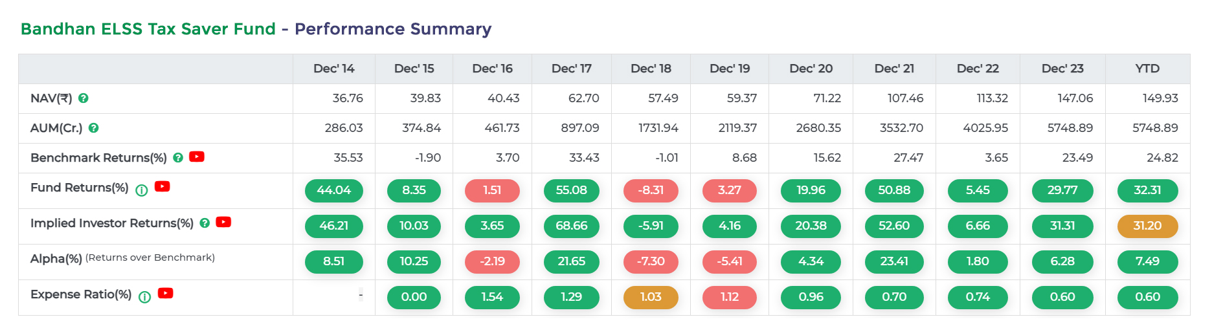1212x328 pixels.
Task: Click the help icon next to NAV(₹)
Action: [84, 98]
